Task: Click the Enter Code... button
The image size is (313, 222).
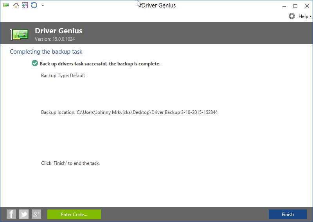Action: click(74, 215)
